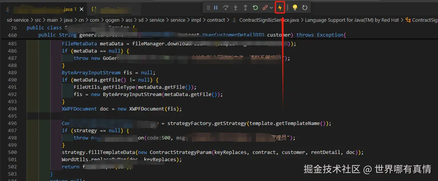Click line number 494 in the gutter
The image size is (438, 181).
(x=13, y=109)
